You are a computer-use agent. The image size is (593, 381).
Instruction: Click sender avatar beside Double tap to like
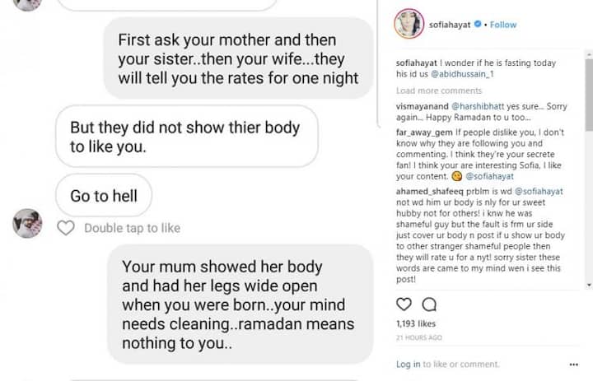coord(27,223)
